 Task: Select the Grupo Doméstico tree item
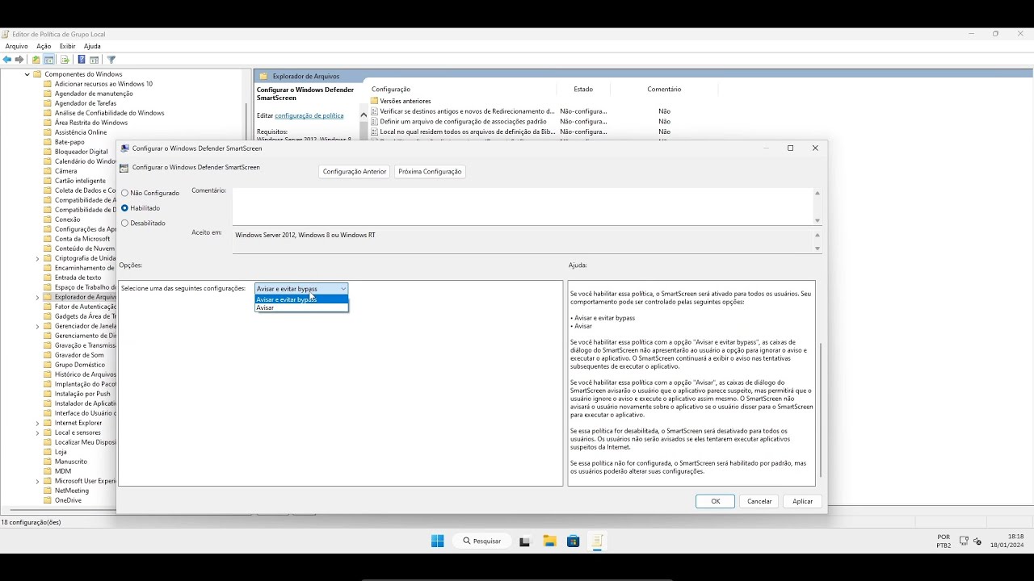(x=80, y=365)
